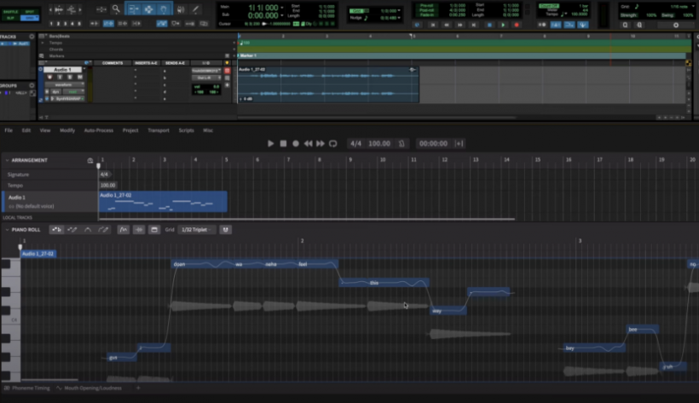The width and height of the screenshot is (699, 403).
Task: Click Pro Tools Fast Forward button
Action: click(460, 25)
